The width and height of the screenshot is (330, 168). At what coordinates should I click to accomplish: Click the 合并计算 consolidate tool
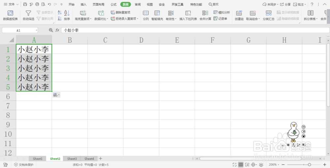[205, 15]
